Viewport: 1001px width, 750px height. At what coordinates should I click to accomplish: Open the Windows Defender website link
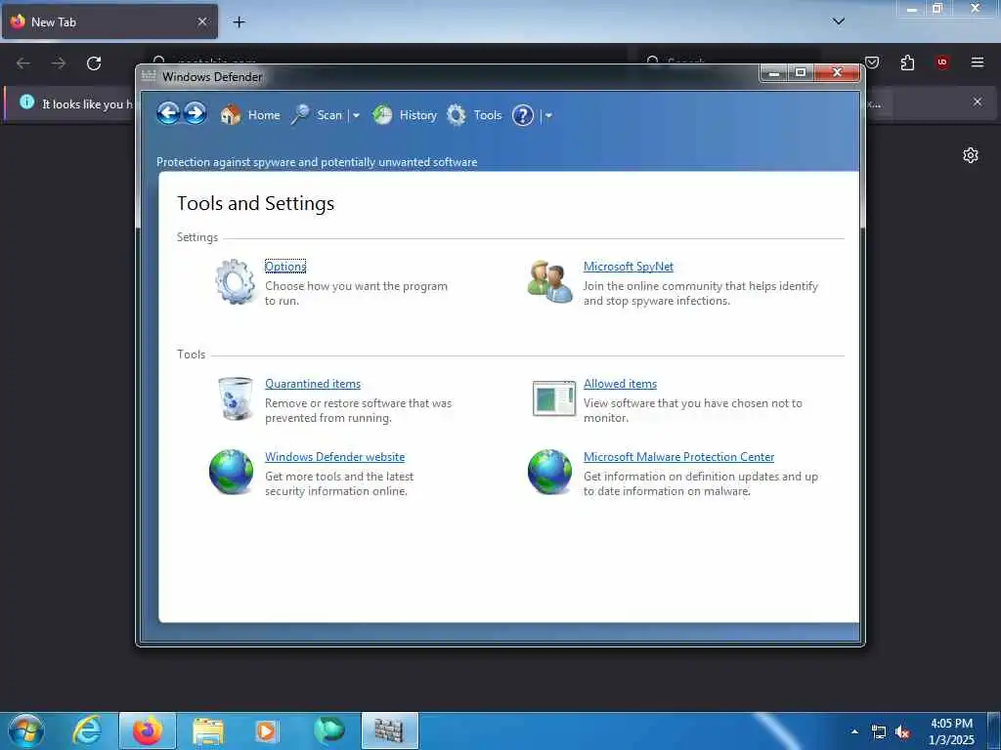[x=334, y=457]
